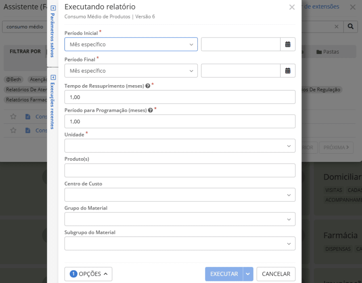
Task: Expand the Centro de Custo dropdown
Action: pos(180,195)
